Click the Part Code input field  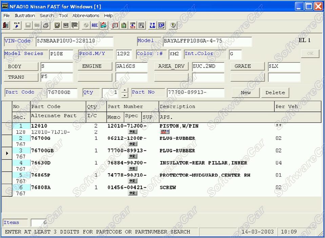point(62,93)
